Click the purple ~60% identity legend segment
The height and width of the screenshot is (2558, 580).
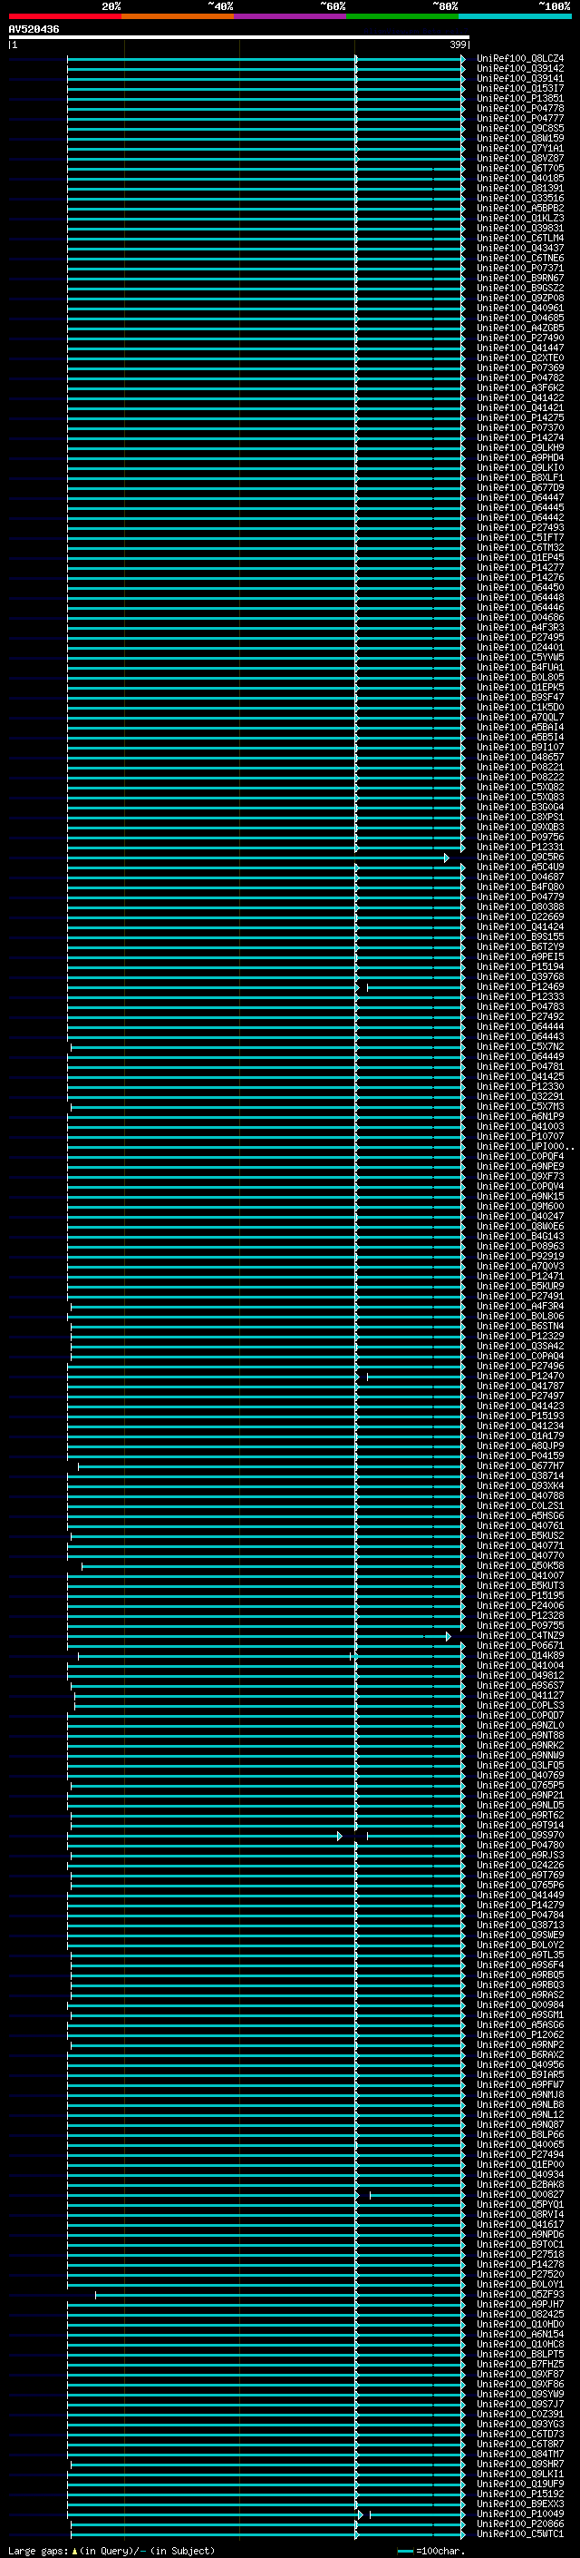289,16
